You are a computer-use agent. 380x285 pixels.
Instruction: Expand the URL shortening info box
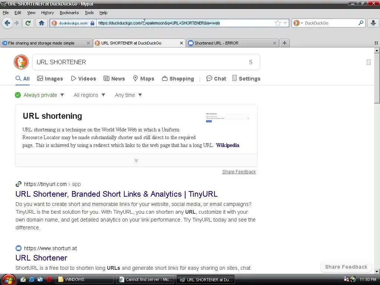click(x=136, y=160)
